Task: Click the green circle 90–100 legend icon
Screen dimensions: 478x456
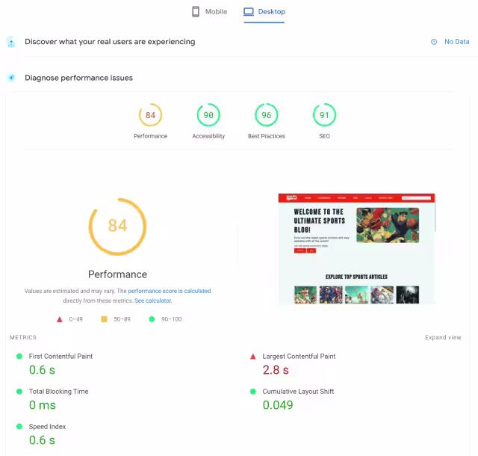Action: 152,319
